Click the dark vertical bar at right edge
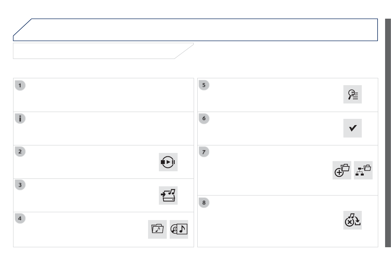The width and height of the screenshot is (391, 260). click(388, 133)
